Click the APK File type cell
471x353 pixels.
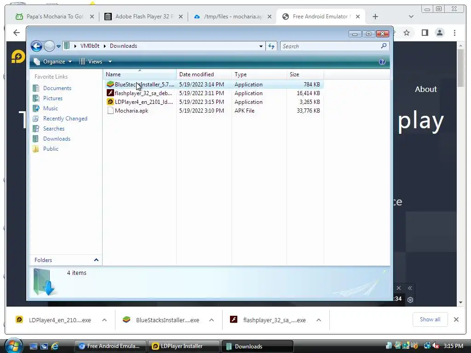(245, 110)
